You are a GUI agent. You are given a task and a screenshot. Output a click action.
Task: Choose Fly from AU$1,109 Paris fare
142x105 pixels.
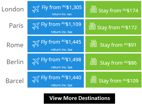pos(56,27)
